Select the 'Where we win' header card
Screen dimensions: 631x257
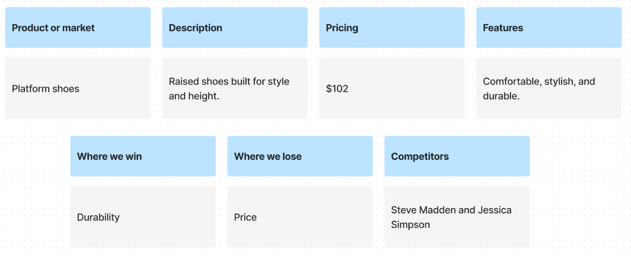pos(143,156)
